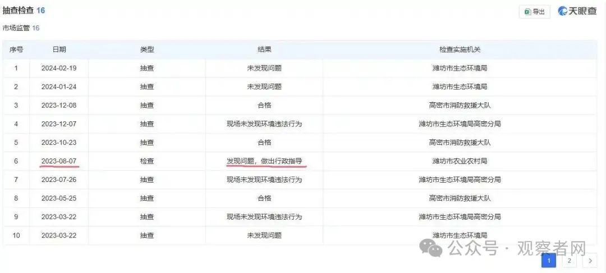The width and height of the screenshot is (606, 273).
Task: Select page 1 in pagination
Action: pos(549,261)
